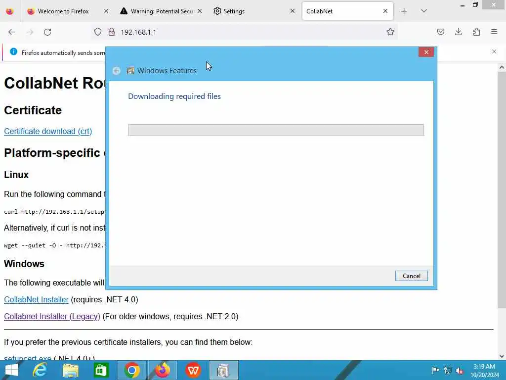Click the info icon in notification bar

tap(13, 51)
